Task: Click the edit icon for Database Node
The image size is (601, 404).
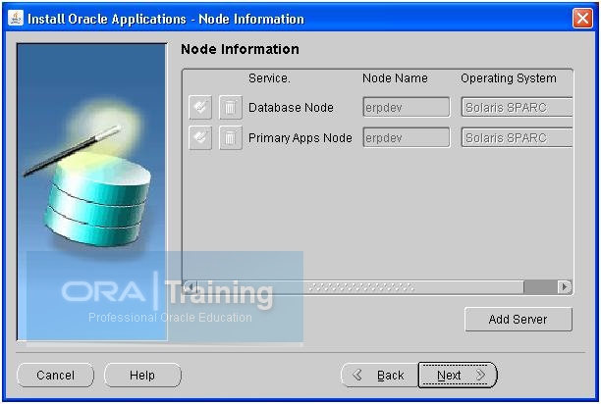Action: pos(200,107)
